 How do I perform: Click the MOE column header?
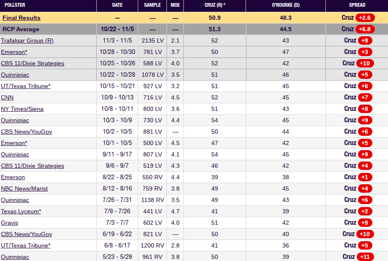pos(175,5)
